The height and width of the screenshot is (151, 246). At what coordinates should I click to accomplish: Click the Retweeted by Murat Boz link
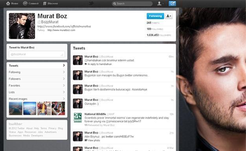pyautogui.click(x=101, y=125)
